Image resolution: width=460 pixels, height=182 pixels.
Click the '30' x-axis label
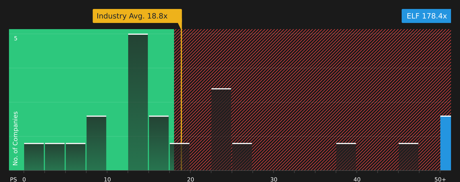coord(274,179)
